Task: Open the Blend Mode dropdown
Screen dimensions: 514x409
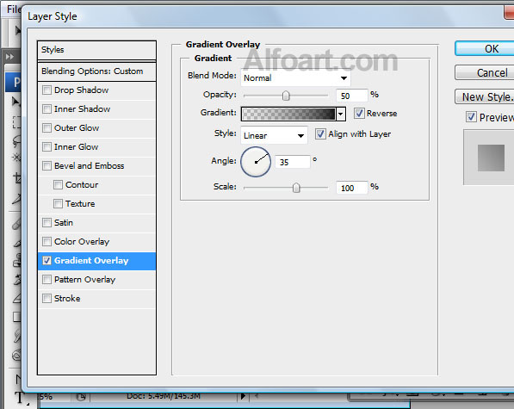Action: [295, 78]
